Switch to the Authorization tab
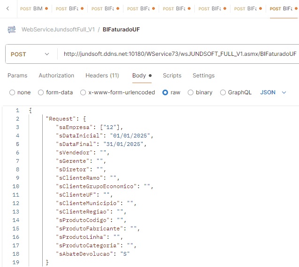The image size is (299, 267). point(56,76)
